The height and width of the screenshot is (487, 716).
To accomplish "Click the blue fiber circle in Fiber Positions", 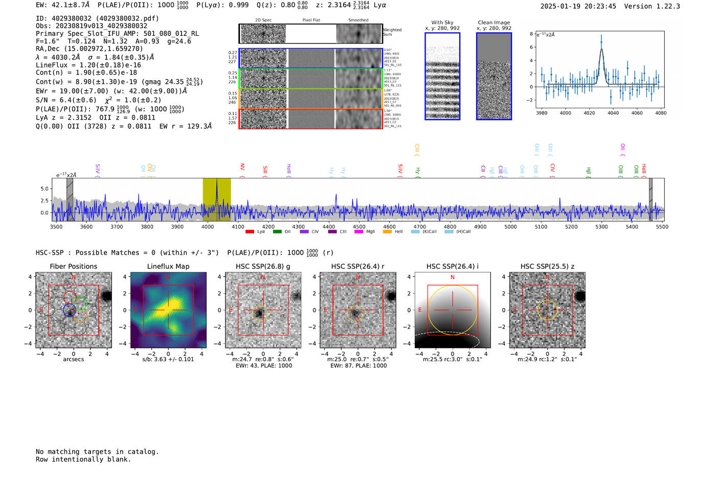I will 70,310.
